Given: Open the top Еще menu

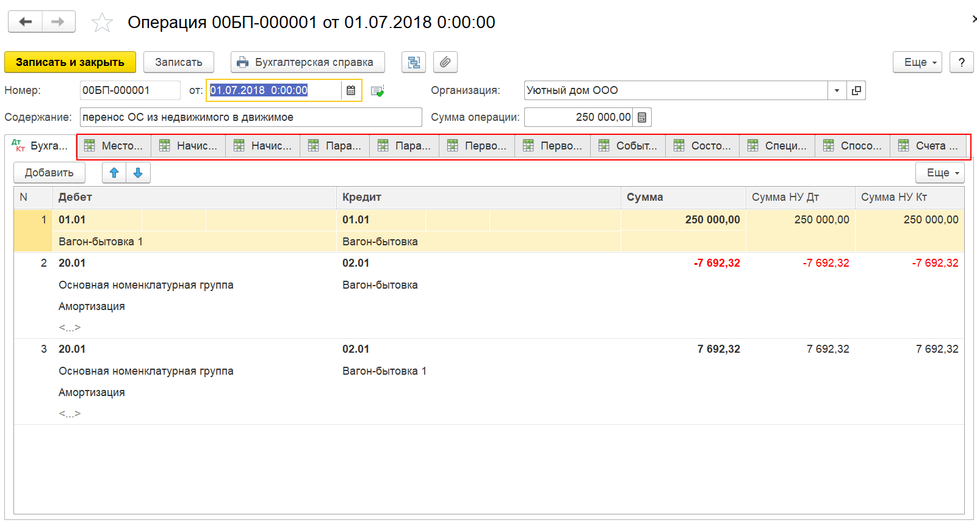Looking at the screenshot, I should pos(918,62).
